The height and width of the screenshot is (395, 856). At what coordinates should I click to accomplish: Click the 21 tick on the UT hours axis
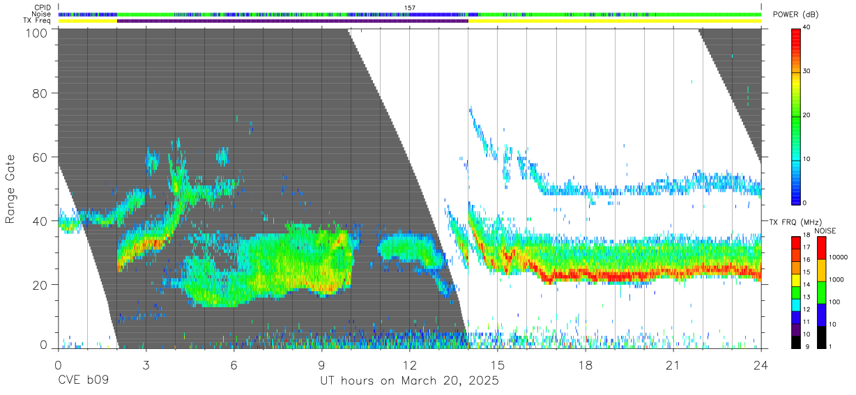(673, 365)
